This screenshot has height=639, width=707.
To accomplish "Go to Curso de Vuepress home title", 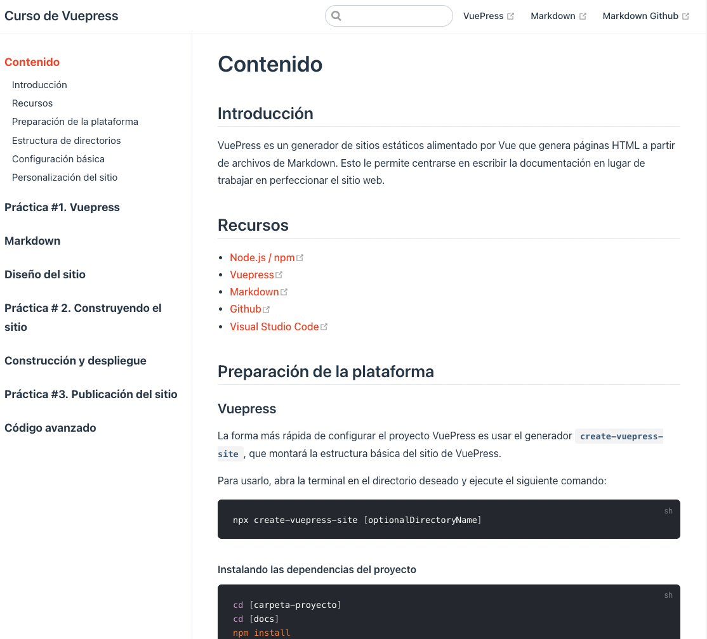I will point(62,16).
